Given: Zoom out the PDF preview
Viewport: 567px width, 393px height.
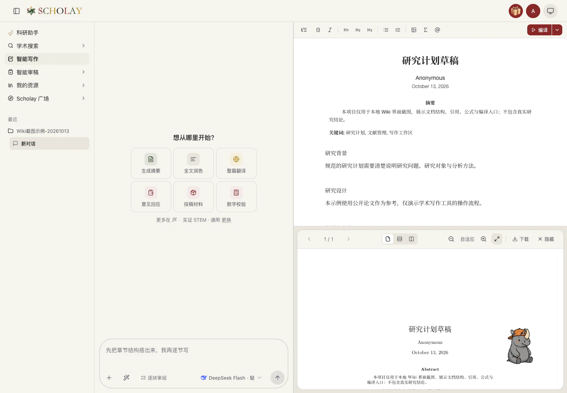Looking at the screenshot, I should [451, 239].
